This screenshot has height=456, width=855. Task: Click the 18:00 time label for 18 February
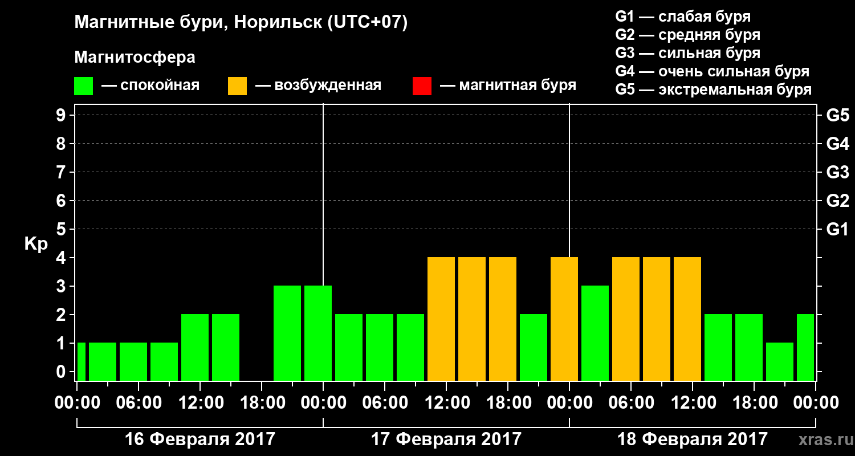coord(754,402)
